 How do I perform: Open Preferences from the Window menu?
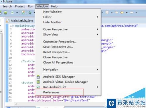68,92
